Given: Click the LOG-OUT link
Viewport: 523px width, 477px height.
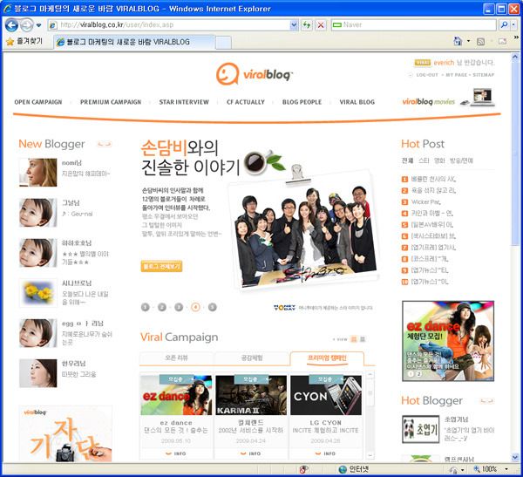Looking at the screenshot, I should click(426, 75).
